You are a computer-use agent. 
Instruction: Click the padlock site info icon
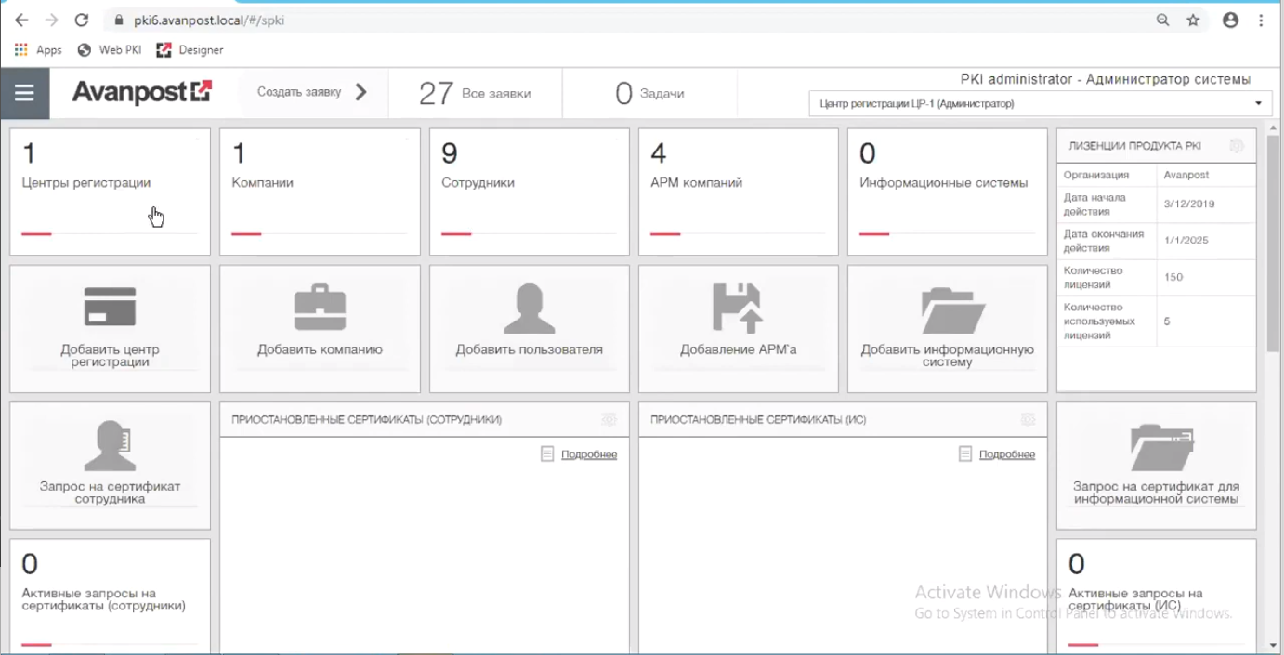118,20
